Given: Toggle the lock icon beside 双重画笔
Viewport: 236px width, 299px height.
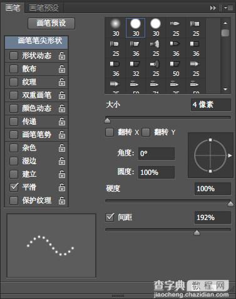Looking at the screenshot, I should pyautogui.click(x=62, y=95).
